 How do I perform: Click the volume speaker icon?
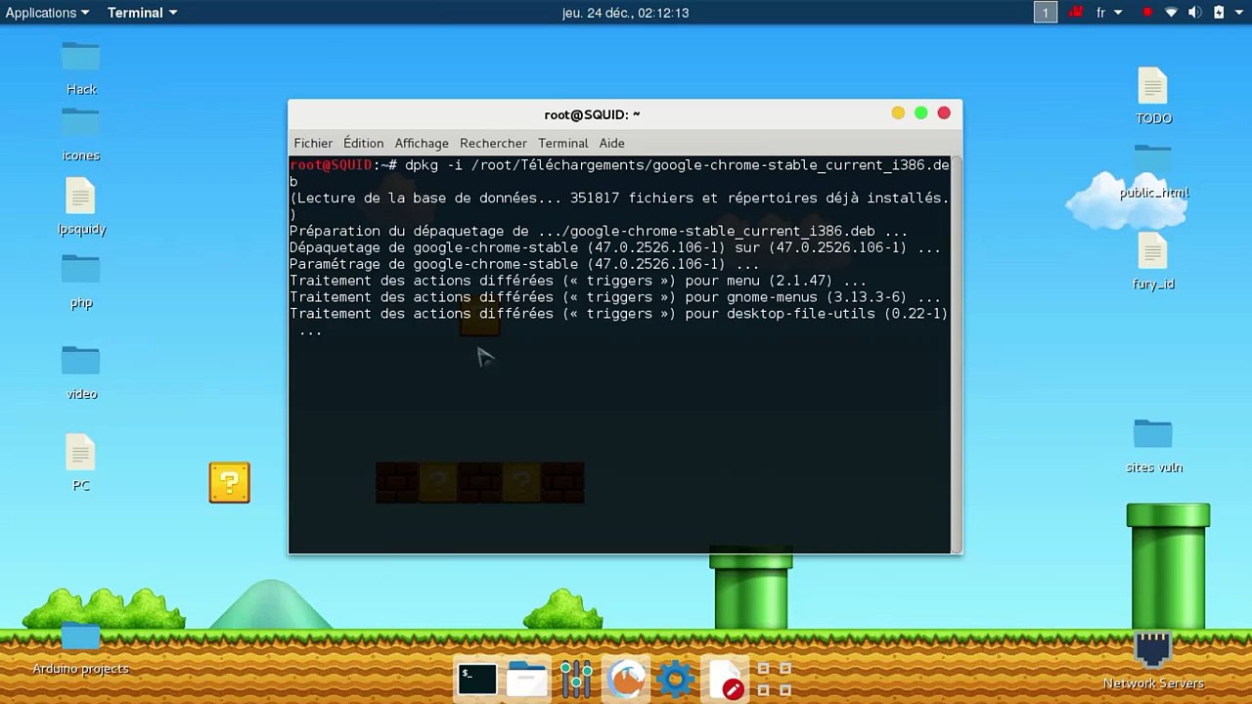(1194, 13)
